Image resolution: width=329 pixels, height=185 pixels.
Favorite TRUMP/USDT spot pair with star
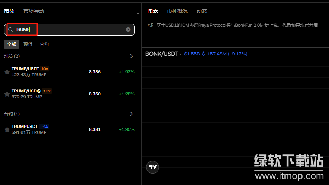pyautogui.click(x=7, y=72)
